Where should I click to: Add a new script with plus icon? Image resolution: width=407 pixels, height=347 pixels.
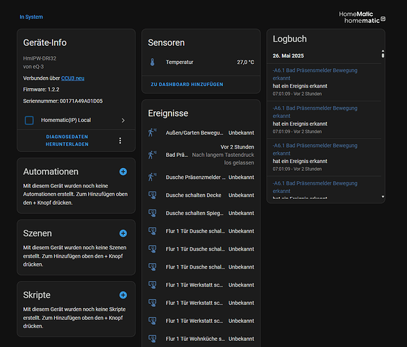coord(123,295)
